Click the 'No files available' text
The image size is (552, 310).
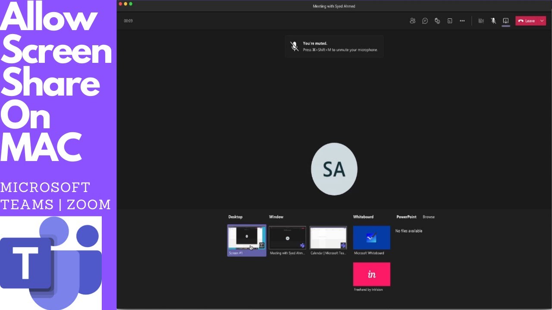tap(409, 231)
